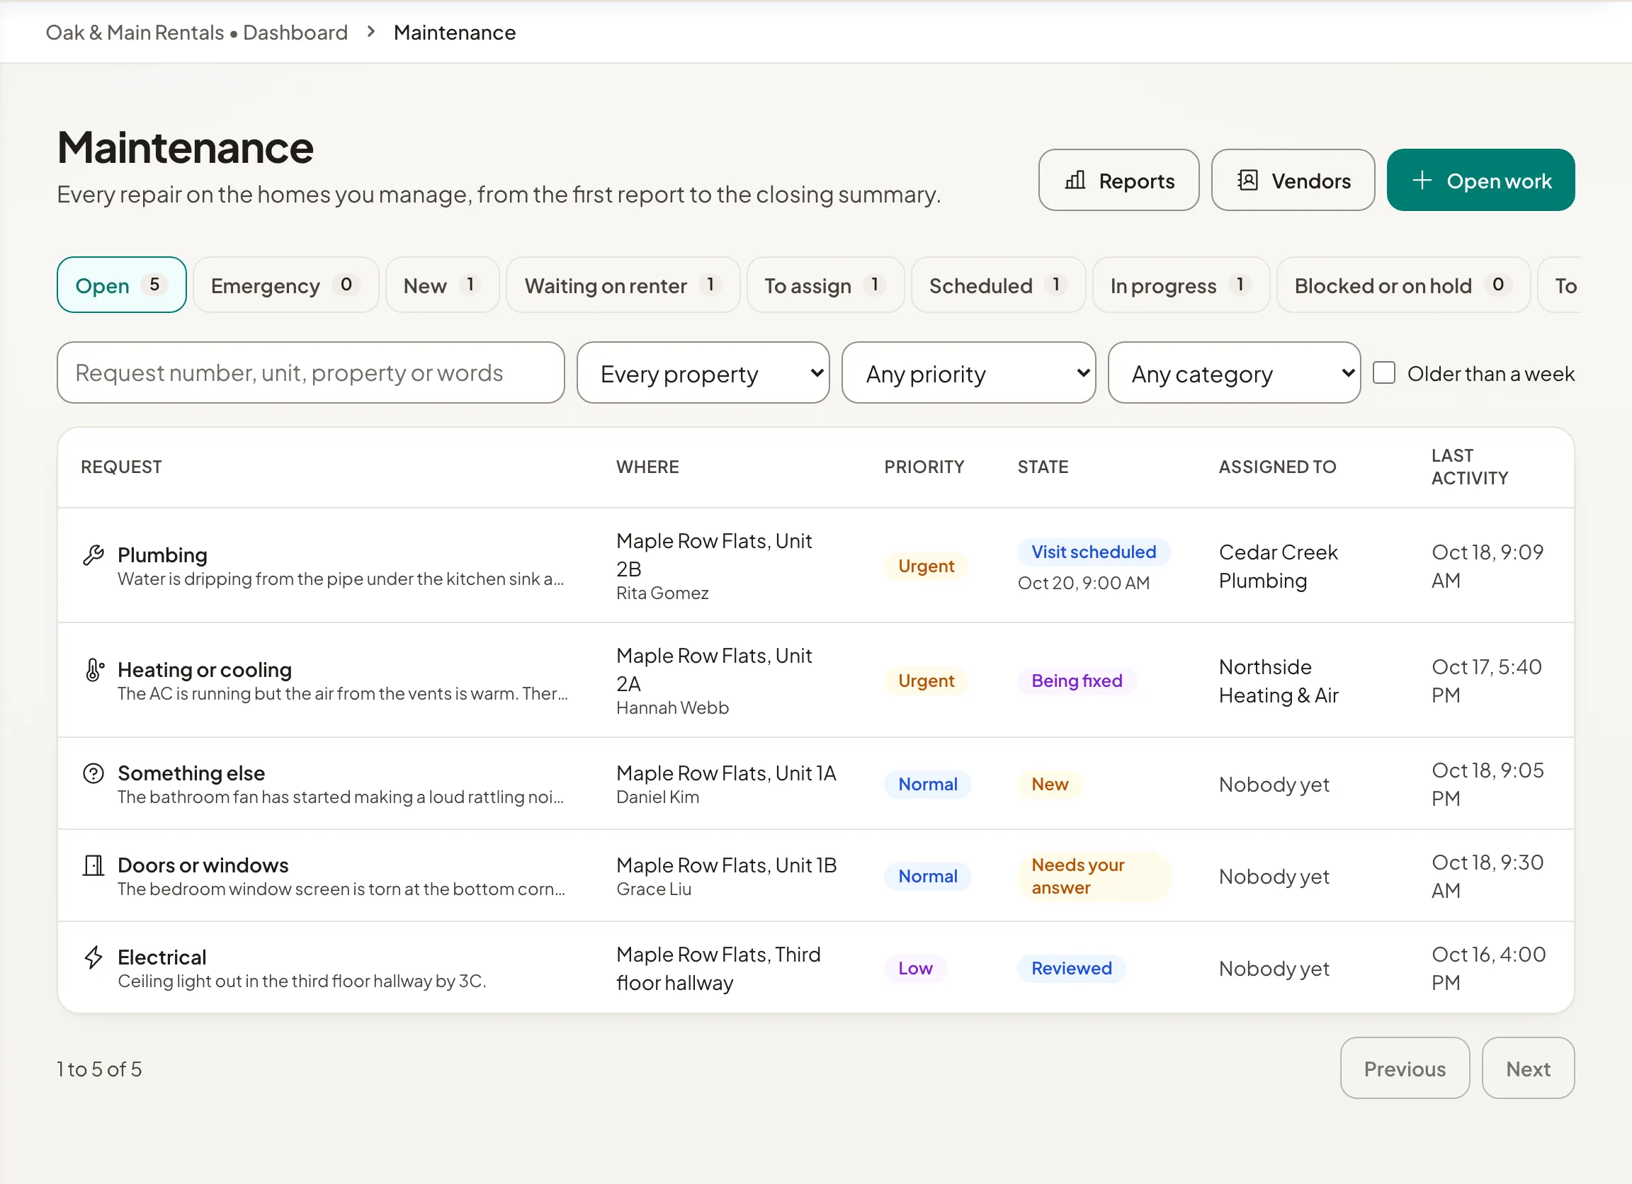Click the Maintenance breadcrumb label
Viewport: 1632px width, 1184px height.
pyautogui.click(x=455, y=33)
